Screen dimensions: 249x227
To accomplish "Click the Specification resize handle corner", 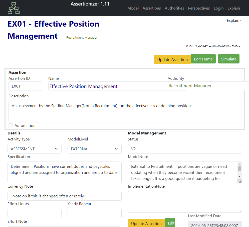I will click(120, 181).
